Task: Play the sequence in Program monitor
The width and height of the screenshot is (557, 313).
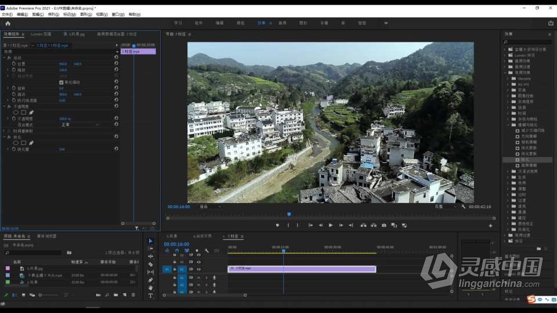Action: 331,225
